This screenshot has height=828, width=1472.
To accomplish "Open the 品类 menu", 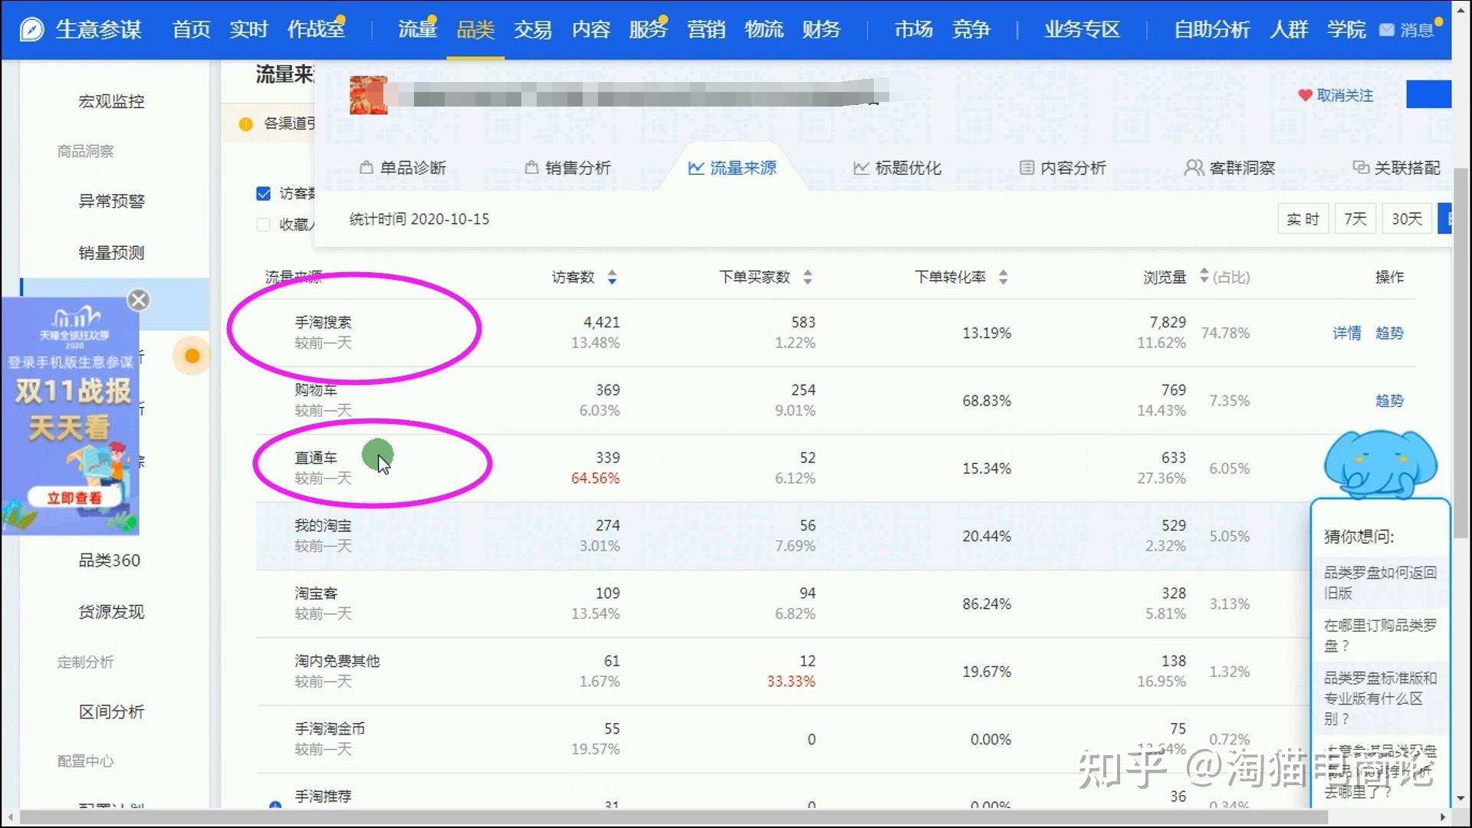I will (x=475, y=30).
